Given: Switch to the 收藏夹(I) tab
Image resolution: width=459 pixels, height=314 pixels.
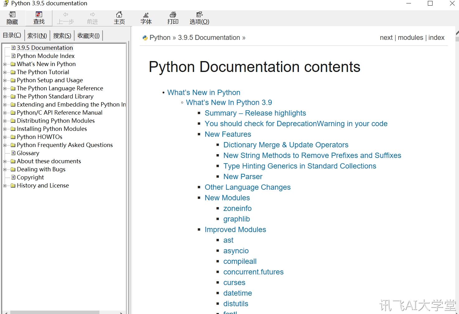Looking at the screenshot, I should [x=88, y=36].
